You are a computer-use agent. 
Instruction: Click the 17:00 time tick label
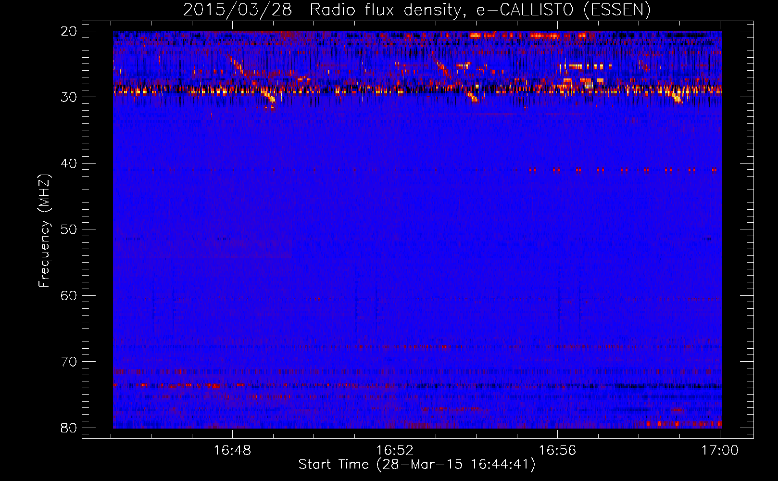tap(720, 451)
